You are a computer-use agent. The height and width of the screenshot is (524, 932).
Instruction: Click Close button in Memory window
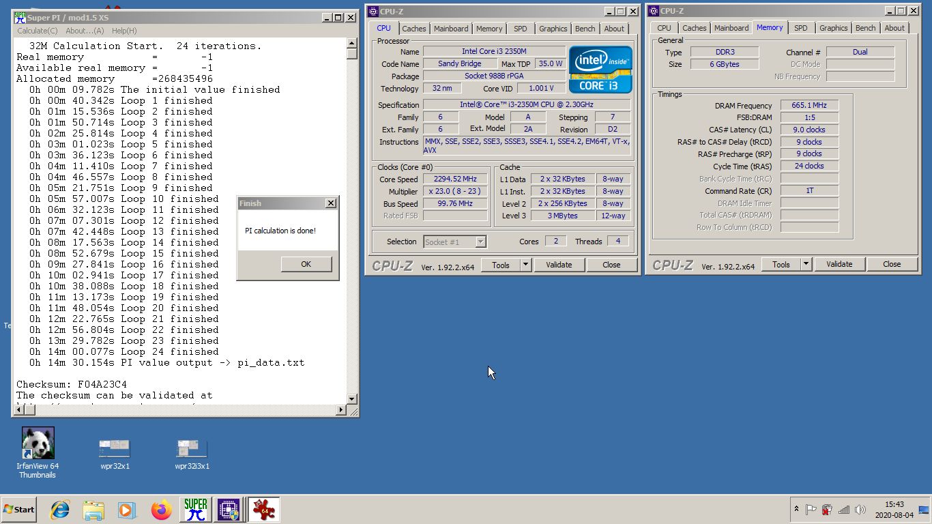click(x=892, y=264)
